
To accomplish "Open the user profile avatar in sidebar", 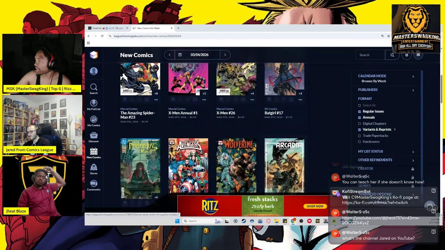I will (94, 71).
